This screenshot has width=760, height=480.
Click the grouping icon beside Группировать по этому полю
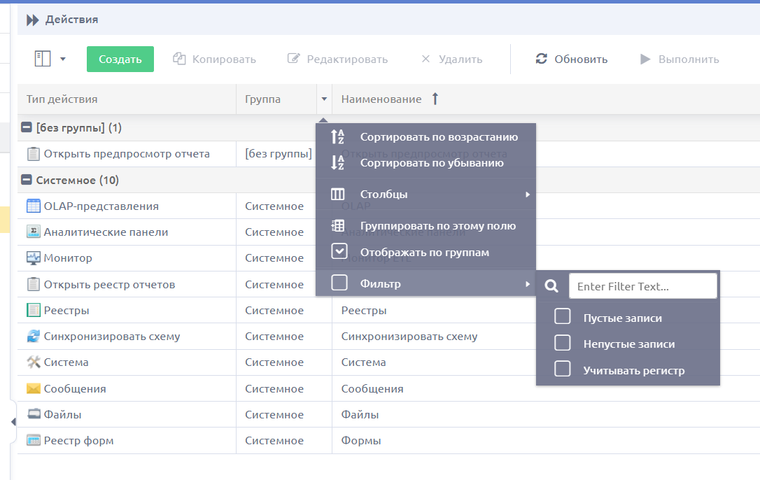tap(337, 226)
